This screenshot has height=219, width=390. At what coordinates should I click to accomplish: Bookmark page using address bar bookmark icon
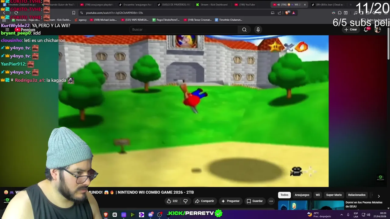[x=74, y=13]
